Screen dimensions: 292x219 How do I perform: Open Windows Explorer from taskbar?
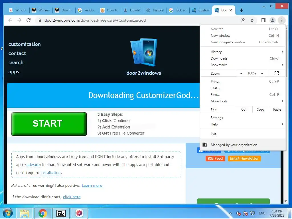click(25, 213)
